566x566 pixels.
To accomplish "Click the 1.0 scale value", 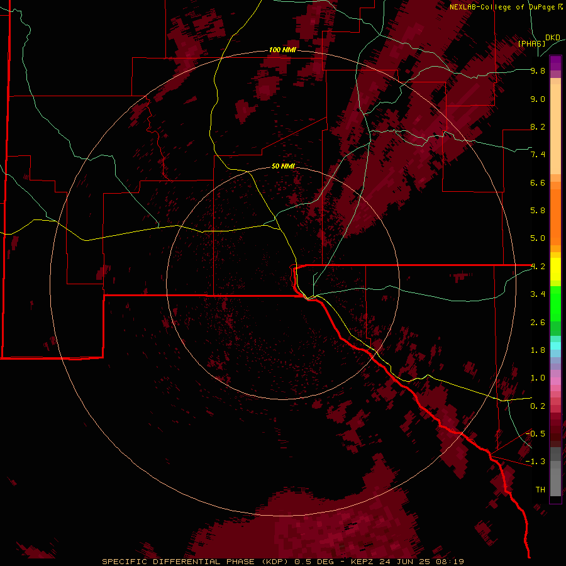I will coord(538,378).
